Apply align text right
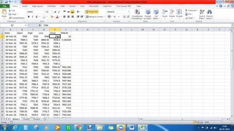 tap(72, 17)
